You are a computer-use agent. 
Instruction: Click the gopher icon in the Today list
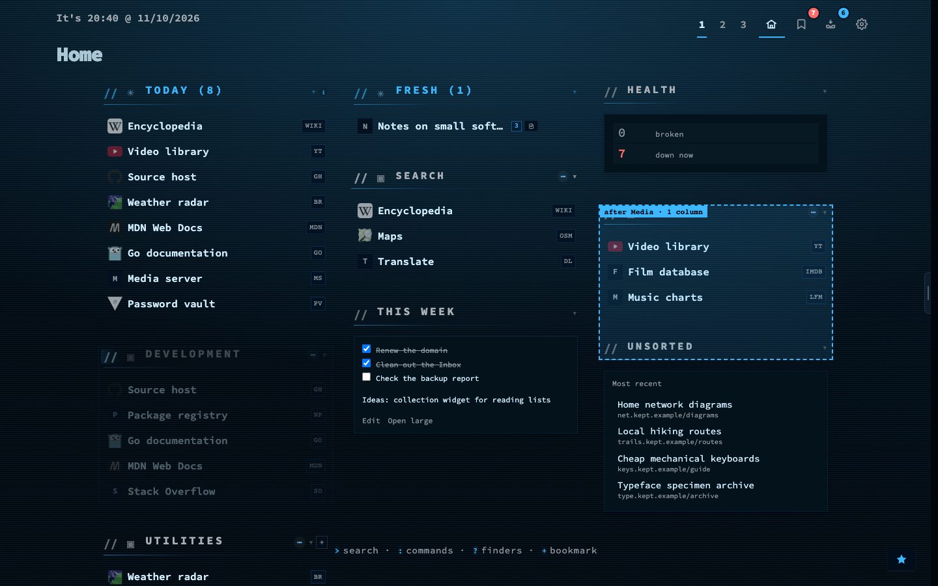coord(115,253)
